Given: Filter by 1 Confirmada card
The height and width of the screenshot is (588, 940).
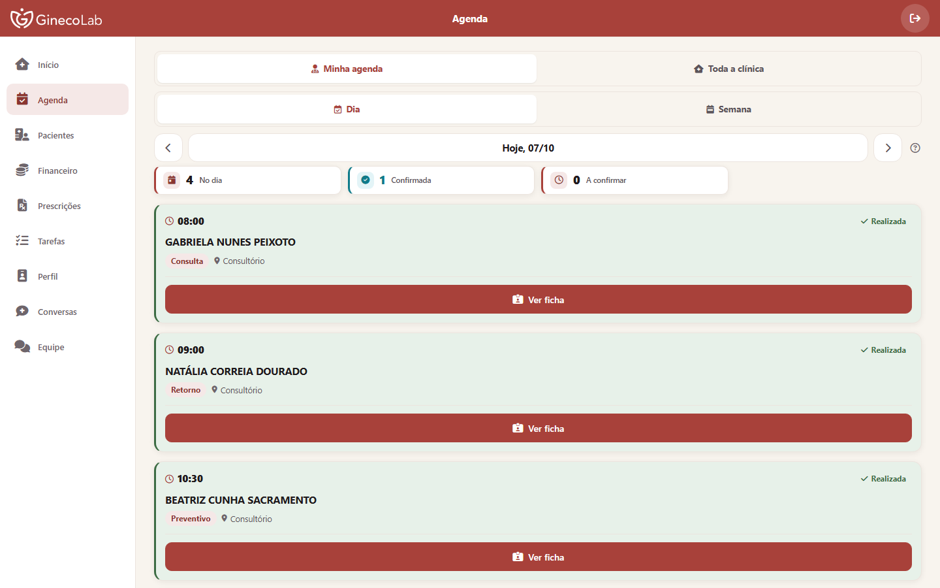Looking at the screenshot, I should click(x=441, y=180).
